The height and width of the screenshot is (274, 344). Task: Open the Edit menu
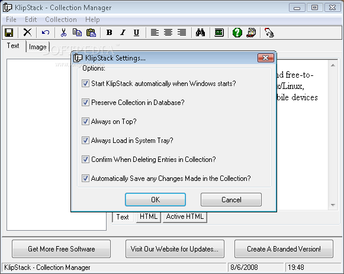pos(31,20)
